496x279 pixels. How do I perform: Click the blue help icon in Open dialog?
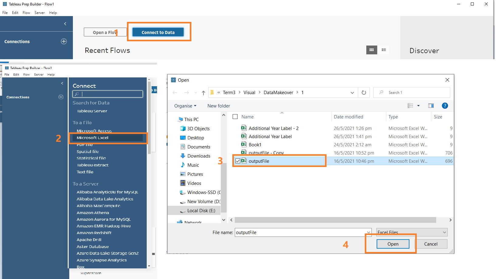tap(445, 106)
